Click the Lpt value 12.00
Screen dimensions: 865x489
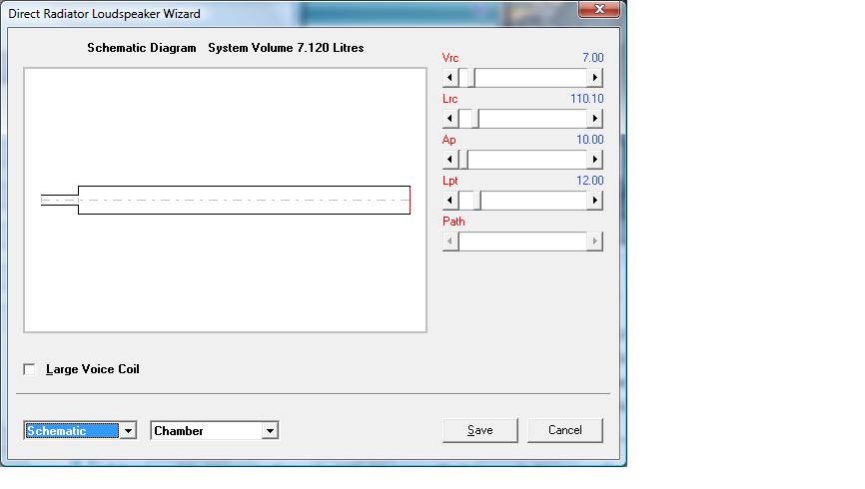pyautogui.click(x=589, y=180)
